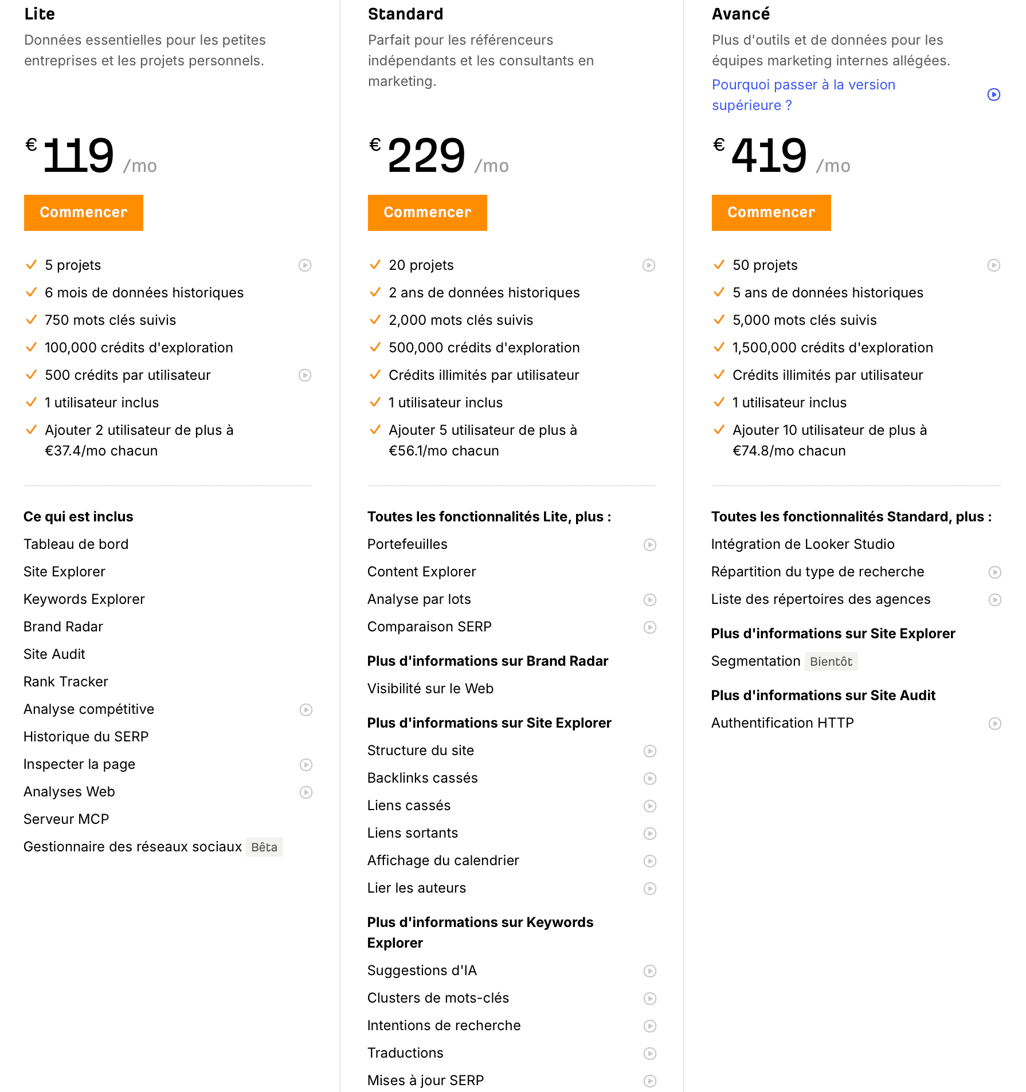The image size is (1026, 1092).
Task: Open the Backlinks cassés video icon
Action: pyautogui.click(x=649, y=779)
